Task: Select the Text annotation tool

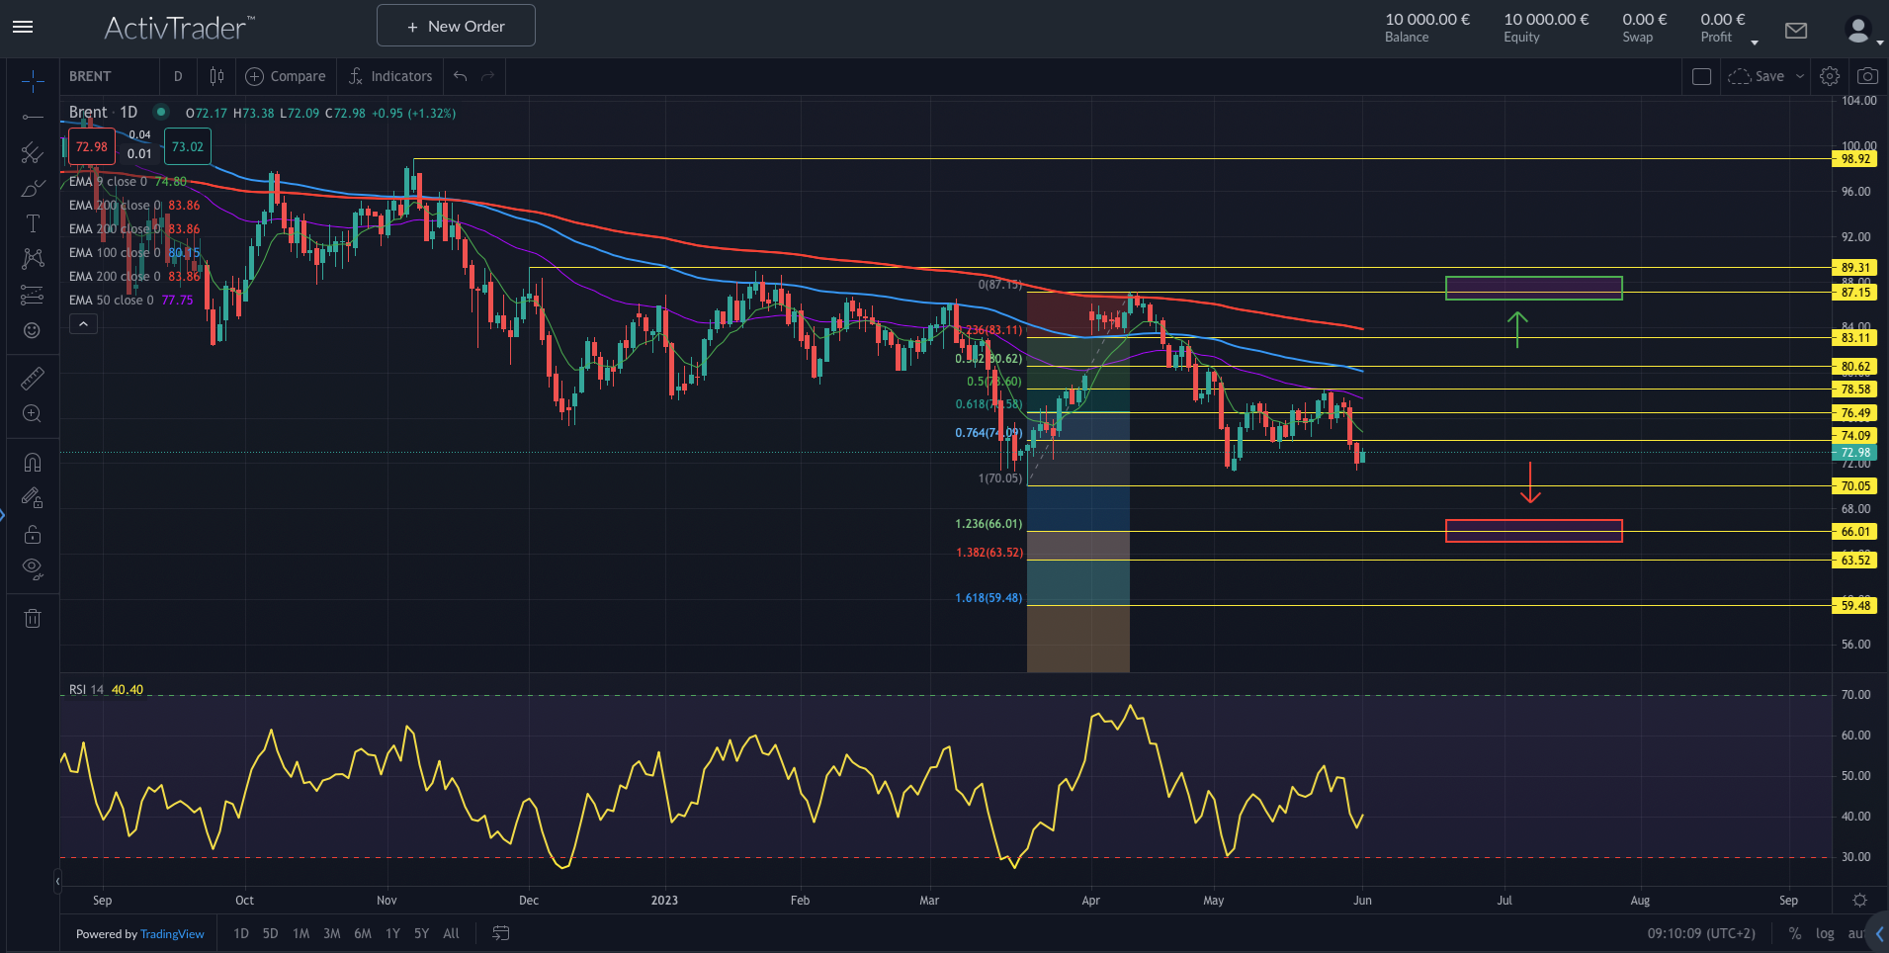Action: click(x=32, y=223)
